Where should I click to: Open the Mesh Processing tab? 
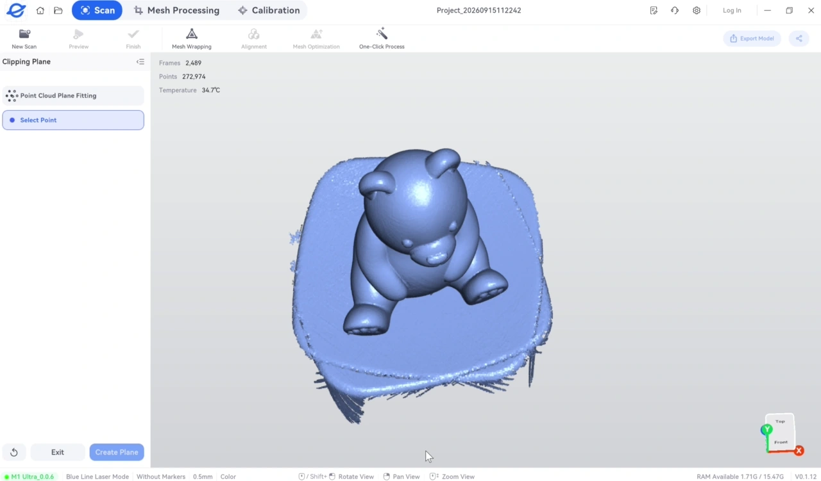(x=176, y=10)
